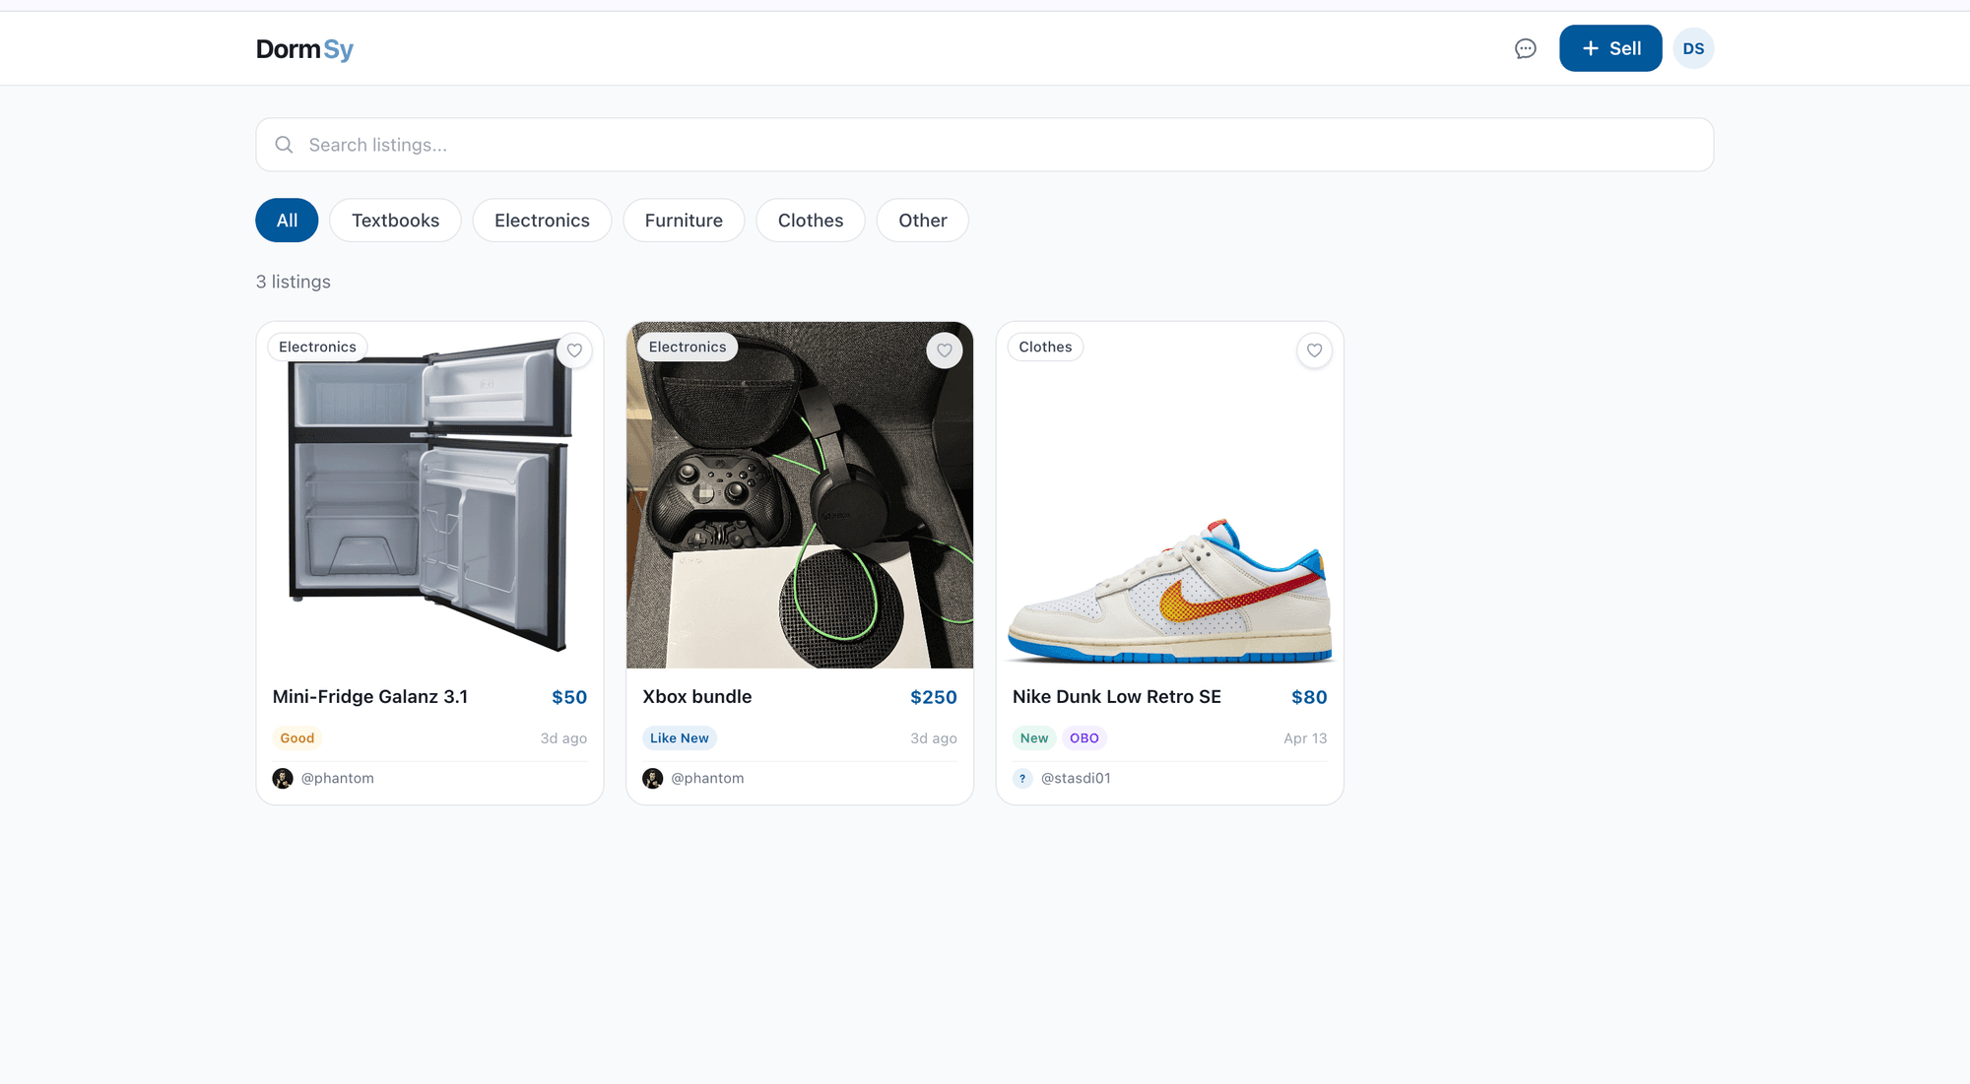Filter by Textbooks category
Image resolution: width=1970 pixels, height=1084 pixels.
pyautogui.click(x=395, y=221)
